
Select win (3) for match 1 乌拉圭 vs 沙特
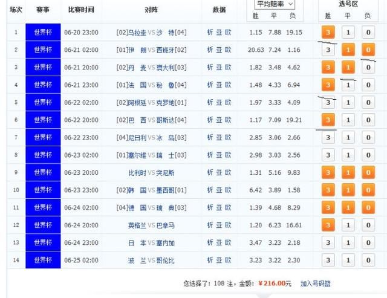click(328, 33)
